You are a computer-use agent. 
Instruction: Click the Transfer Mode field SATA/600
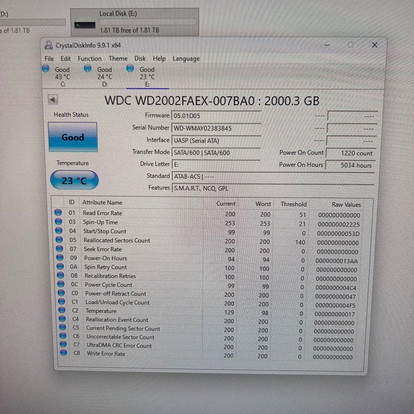216,152
